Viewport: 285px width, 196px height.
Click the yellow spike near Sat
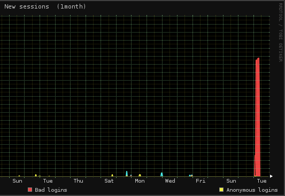click(112, 175)
